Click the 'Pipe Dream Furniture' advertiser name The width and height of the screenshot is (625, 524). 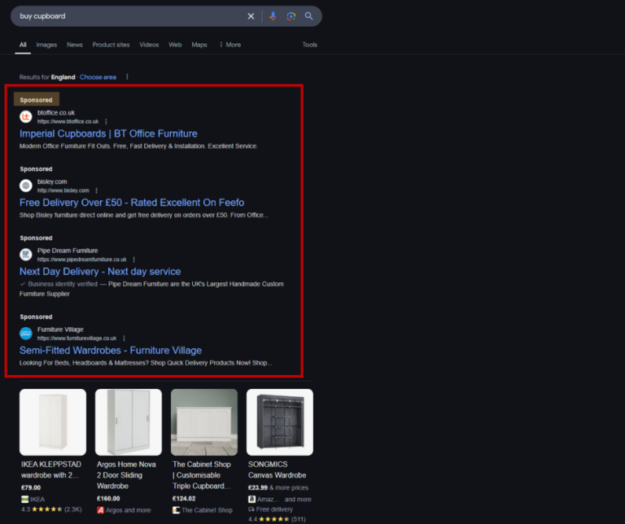68,251
